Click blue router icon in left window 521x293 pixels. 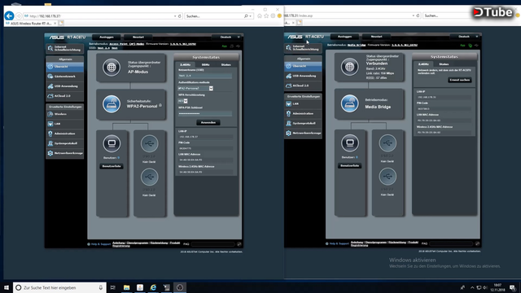pyautogui.click(x=112, y=104)
